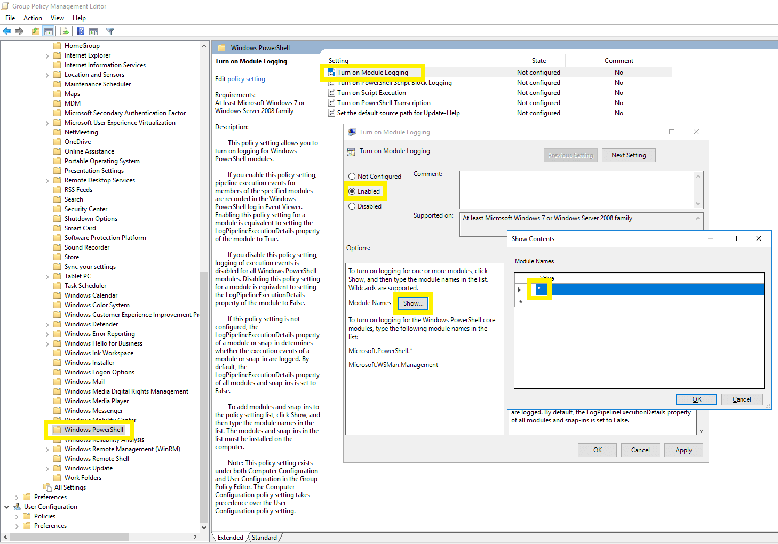Collapse the User Configuration node
This screenshot has width=778, height=544.
point(7,507)
